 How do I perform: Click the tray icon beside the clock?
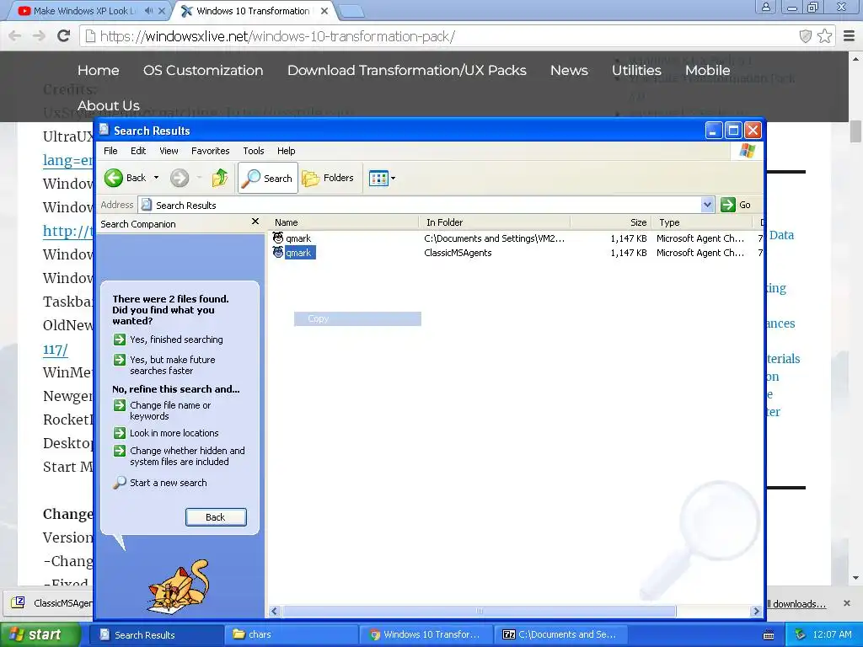tap(801, 635)
